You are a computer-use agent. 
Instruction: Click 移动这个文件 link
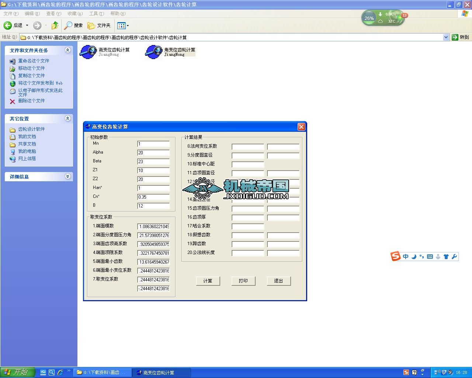(x=31, y=68)
